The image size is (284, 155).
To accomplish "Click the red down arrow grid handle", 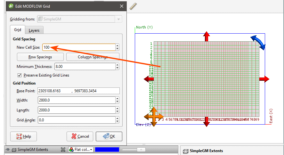I will tap(207, 122).
